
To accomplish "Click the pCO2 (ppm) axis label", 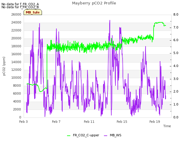I will [x=4, y=66].
